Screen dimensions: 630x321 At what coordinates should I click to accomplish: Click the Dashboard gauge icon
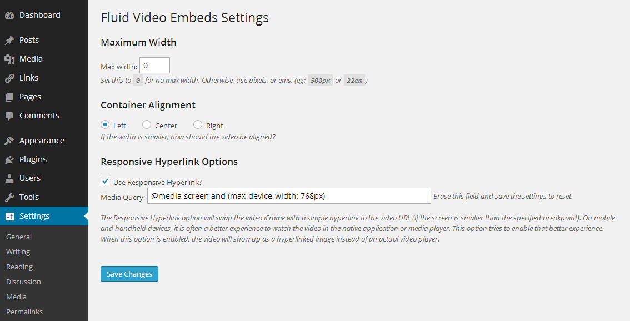[9, 16]
